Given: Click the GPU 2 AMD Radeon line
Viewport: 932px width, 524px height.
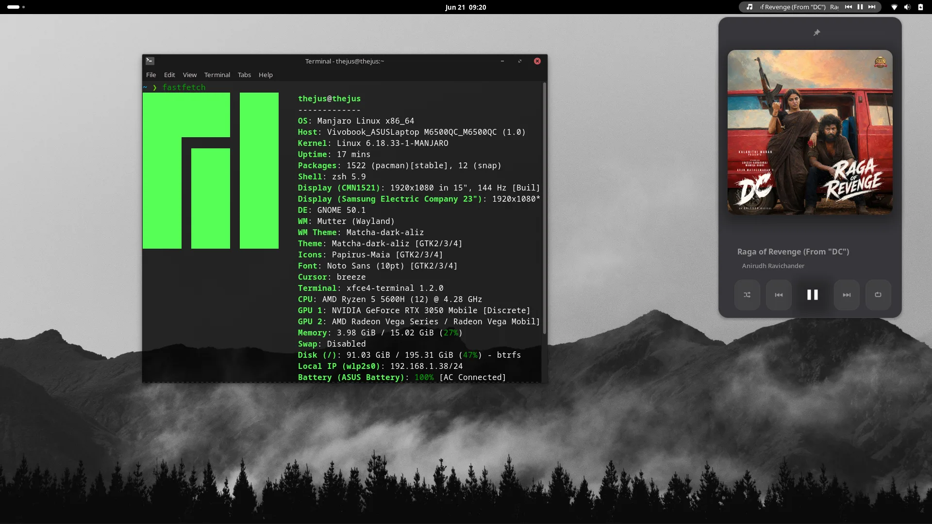Looking at the screenshot, I should click(419, 321).
